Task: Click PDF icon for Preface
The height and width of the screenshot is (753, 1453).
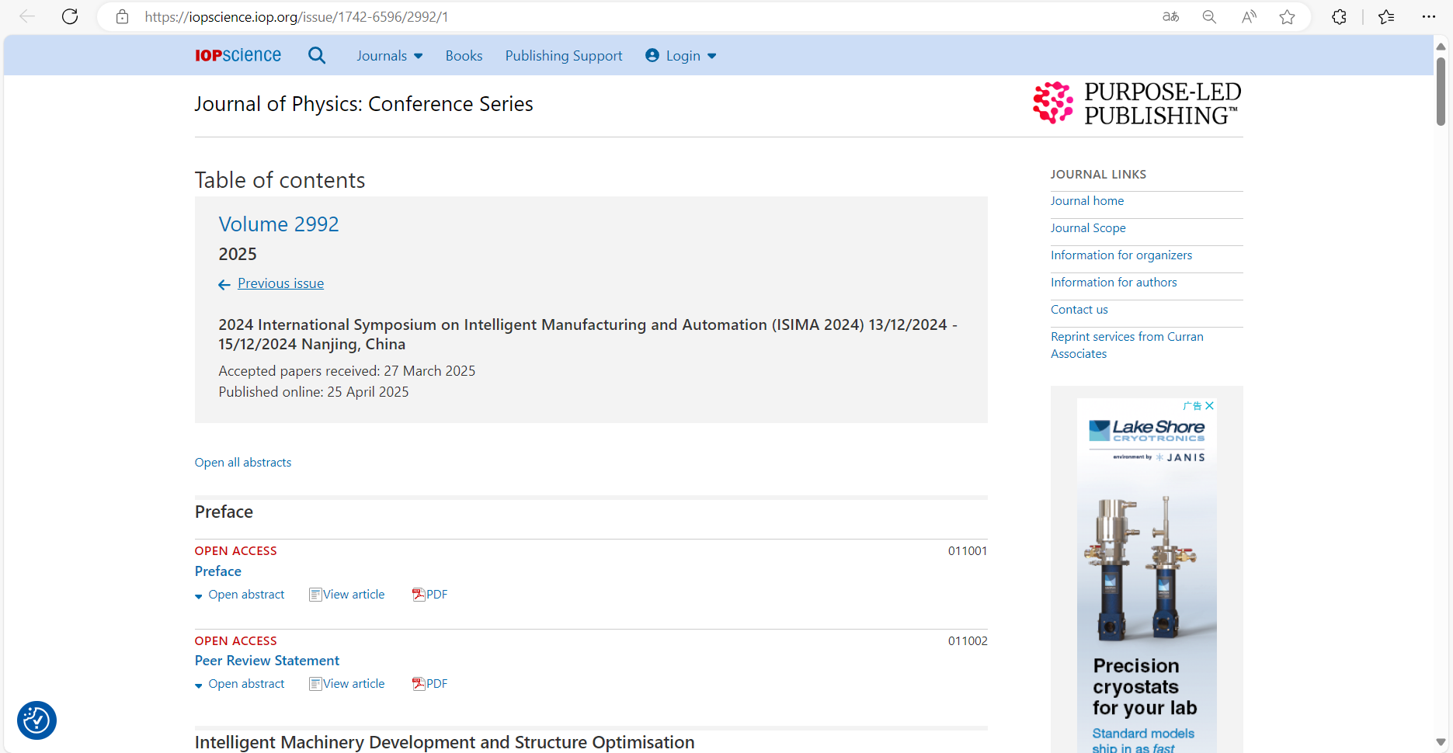Action: 419,595
